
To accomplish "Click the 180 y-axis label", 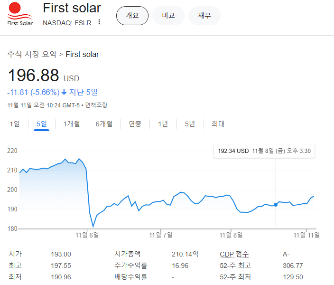I will coord(12,228).
